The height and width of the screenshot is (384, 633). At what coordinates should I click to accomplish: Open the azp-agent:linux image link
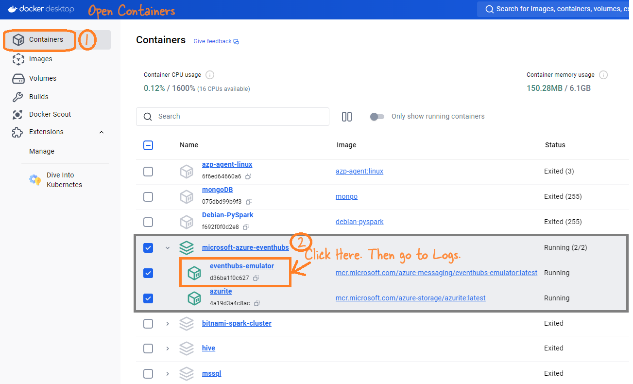(359, 171)
